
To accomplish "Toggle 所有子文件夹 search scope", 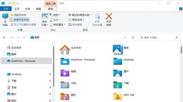I will tap(19, 20).
